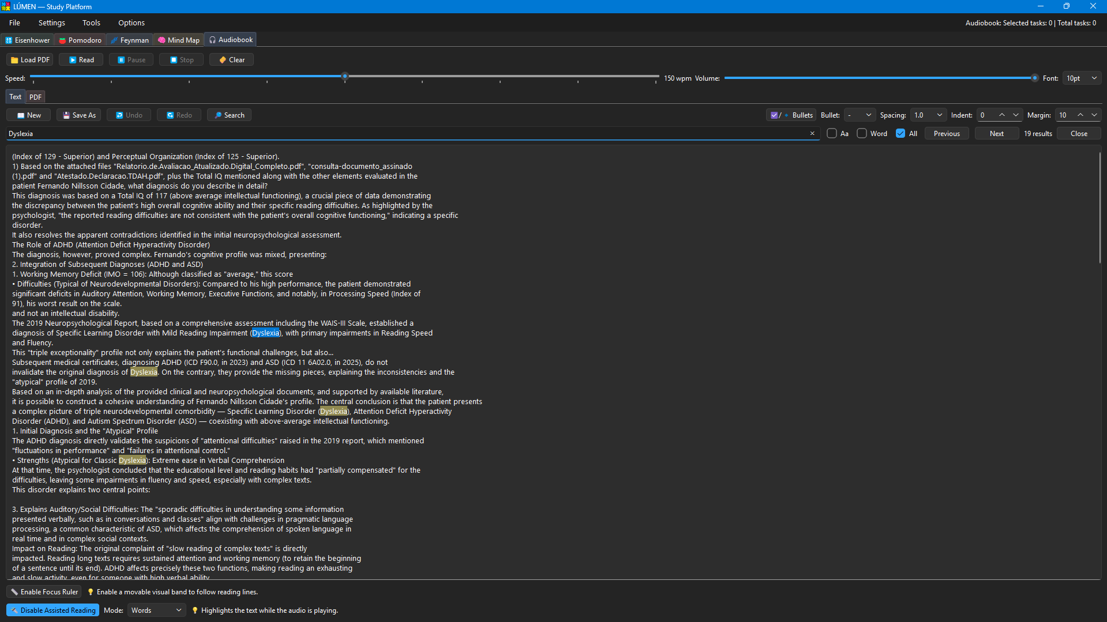Open the Bullet style dropdown
The width and height of the screenshot is (1107, 622).
860,115
